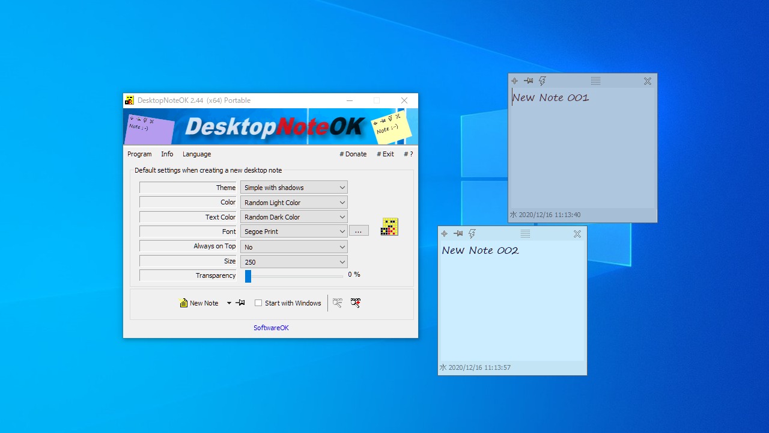This screenshot has width=769, height=433.
Task: Open the Always on Top dropdown
Action: tap(294, 247)
